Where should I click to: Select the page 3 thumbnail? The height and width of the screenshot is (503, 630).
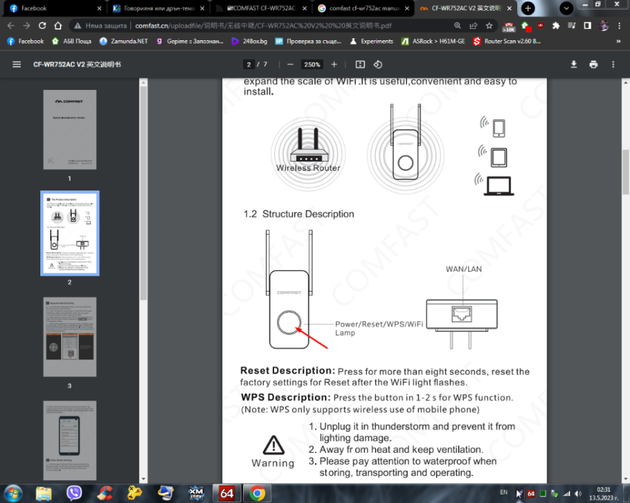click(x=69, y=337)
